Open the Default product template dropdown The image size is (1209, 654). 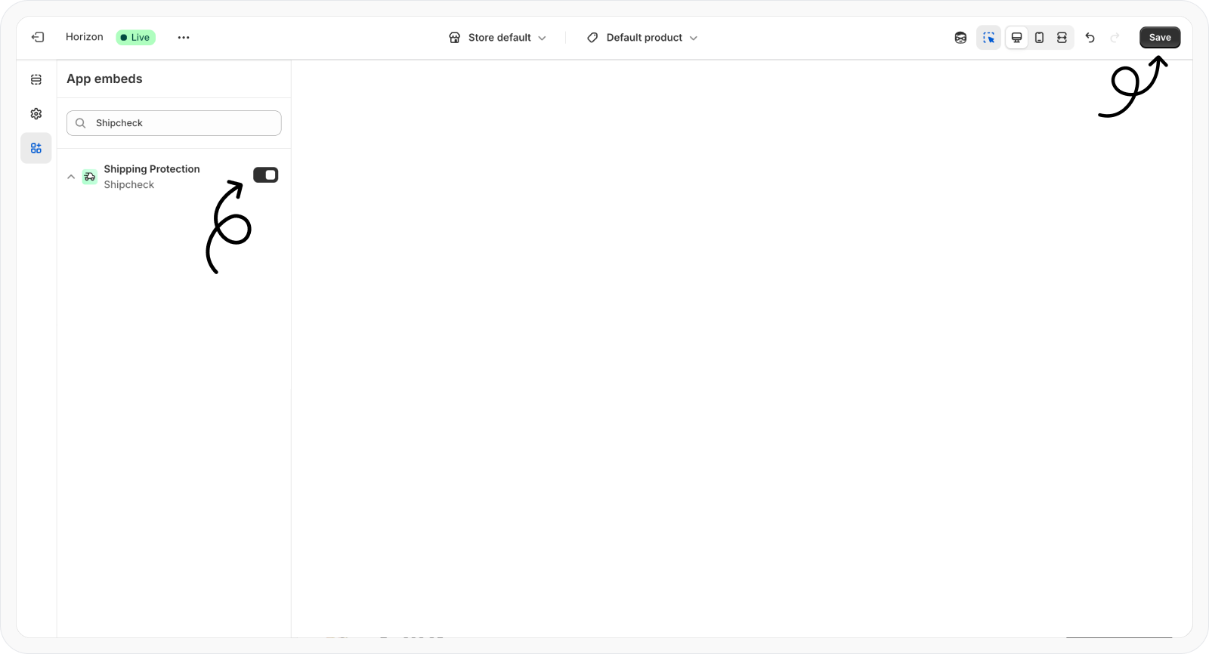(642, 38)
